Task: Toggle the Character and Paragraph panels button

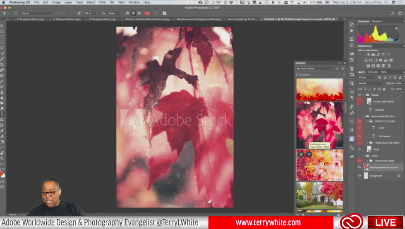Action: click(x=165, y=13)
